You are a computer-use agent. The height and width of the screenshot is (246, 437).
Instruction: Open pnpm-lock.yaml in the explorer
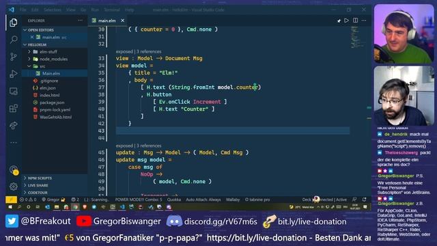[x=55, y=110]
